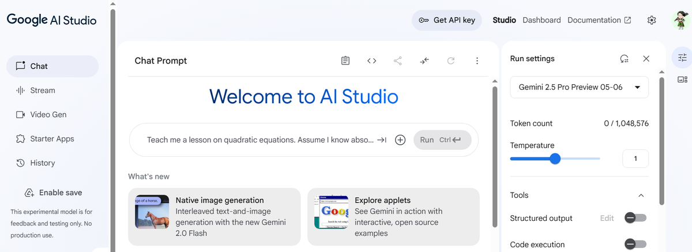Click the History clock icon
Screen dimensions: 692x252
point(21,163)
